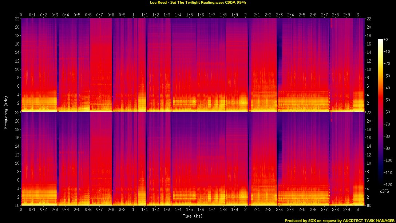Click the 14 kHz tick, lower channel right axis
This screenshot has width=396, height=223.
pos(369,146)
